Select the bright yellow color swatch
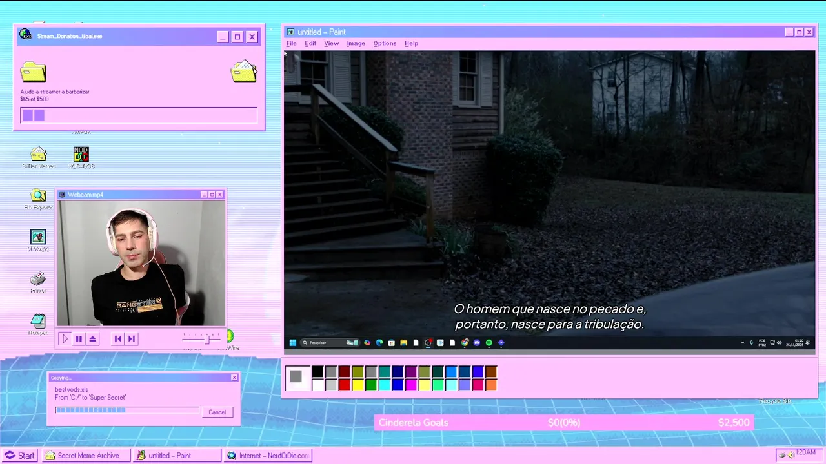The image size is (826, 464). 358,385
